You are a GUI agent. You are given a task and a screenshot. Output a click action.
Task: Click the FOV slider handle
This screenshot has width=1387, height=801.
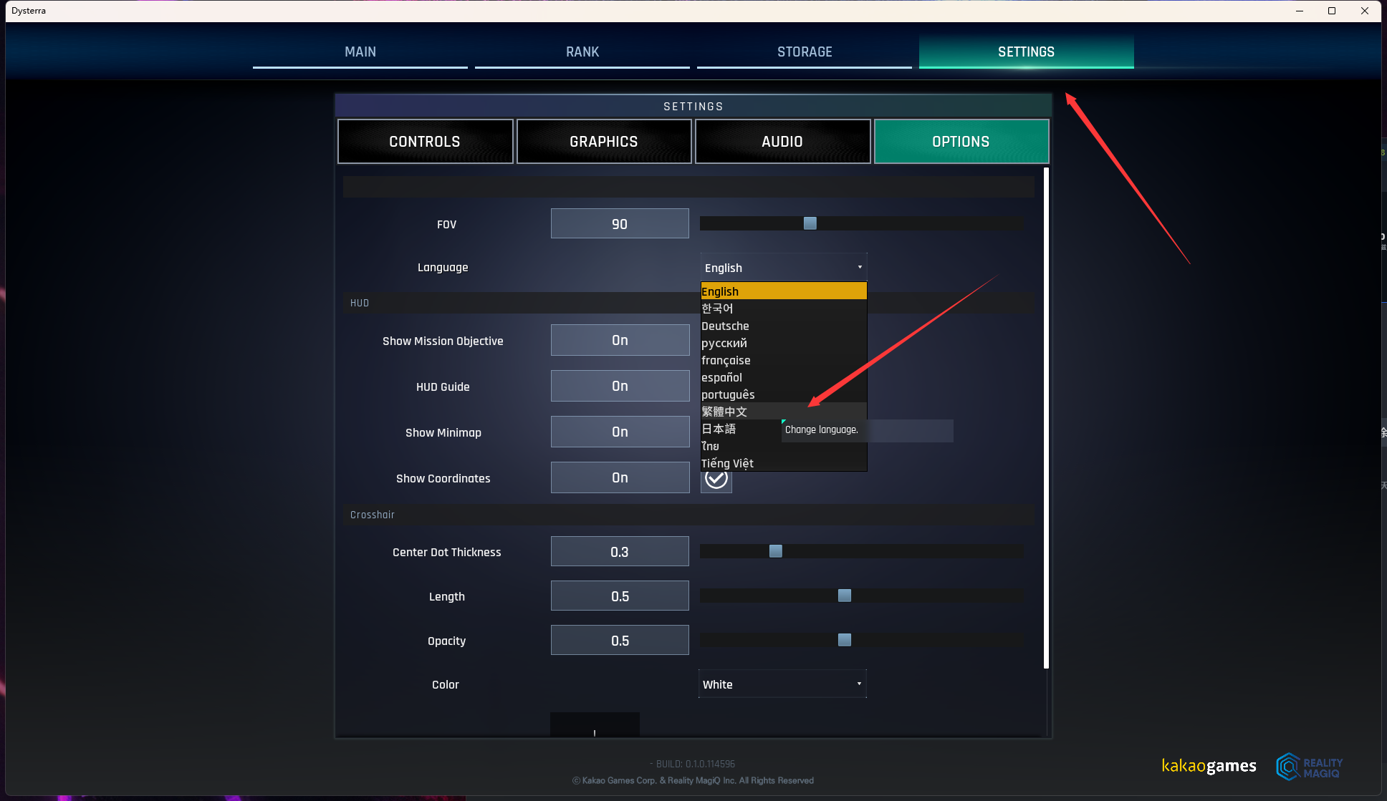click(x=810, y=223)
